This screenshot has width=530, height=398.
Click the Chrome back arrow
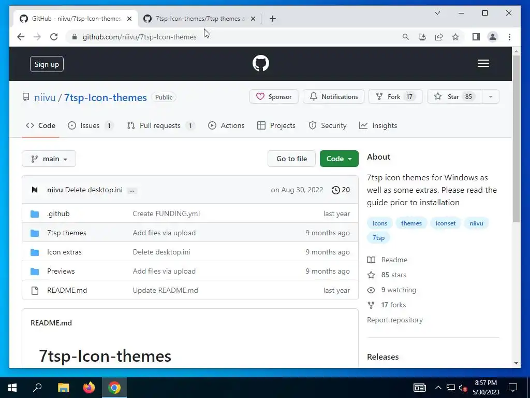point(21,37)
